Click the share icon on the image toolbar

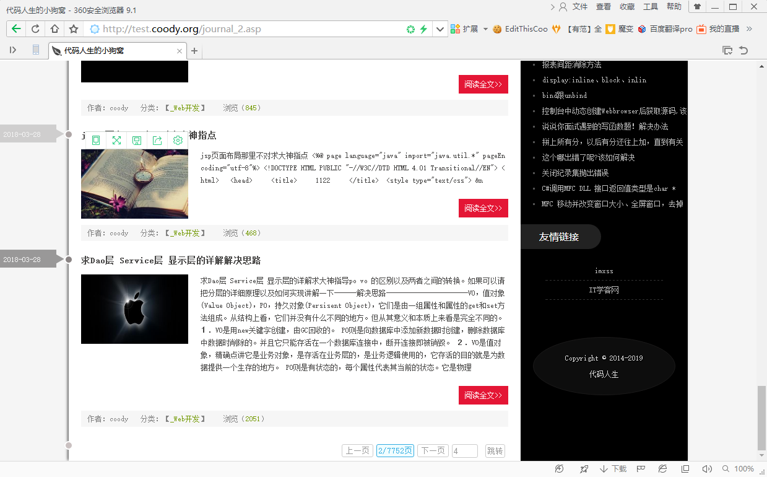coord(157,141)
